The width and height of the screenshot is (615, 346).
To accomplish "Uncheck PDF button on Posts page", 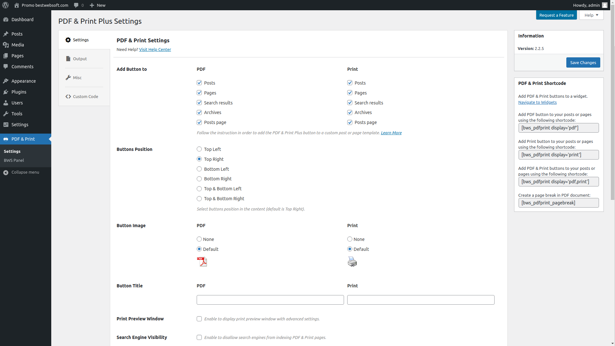I will click(199, 122).
